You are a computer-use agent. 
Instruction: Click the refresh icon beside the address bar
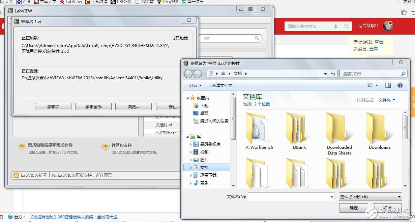click(x=333, y=74)
